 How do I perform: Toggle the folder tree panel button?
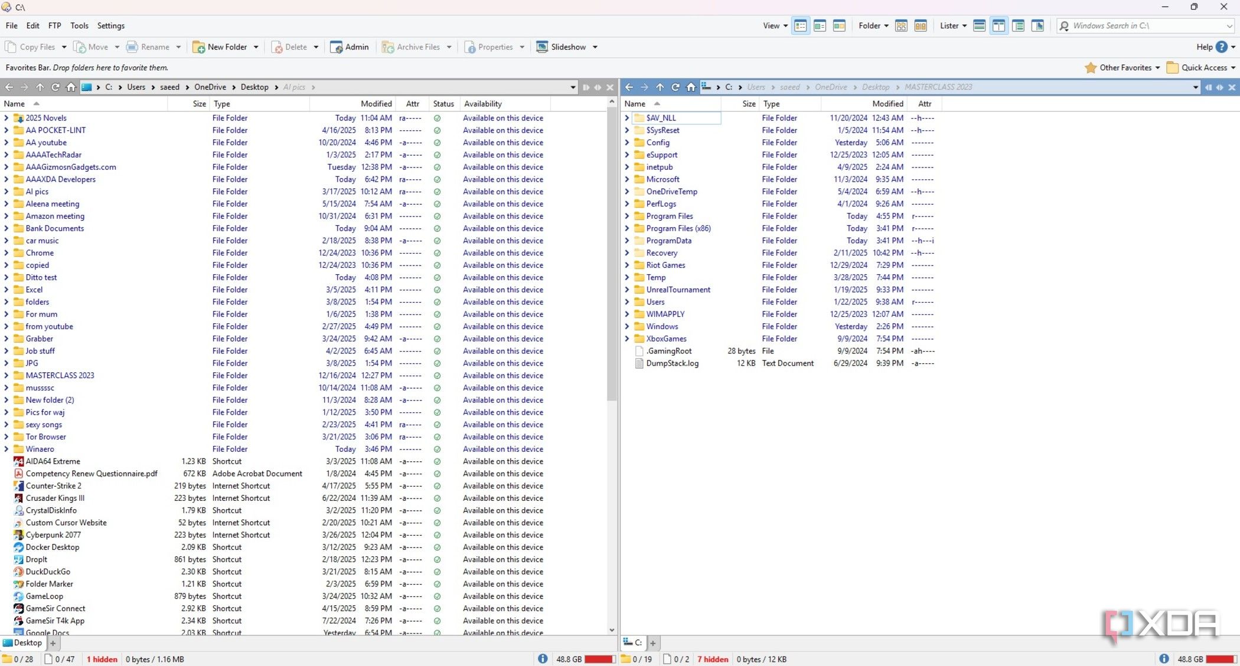[1018, 26]
